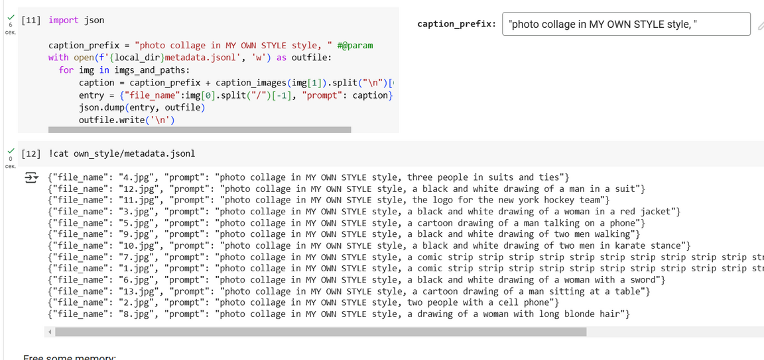764x360 pixels.
Task: Click the json.dump(entry, outfile) code line
Action: [142, 107]
